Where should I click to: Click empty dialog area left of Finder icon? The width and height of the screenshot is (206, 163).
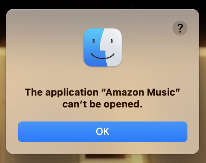tap(45, 47)
